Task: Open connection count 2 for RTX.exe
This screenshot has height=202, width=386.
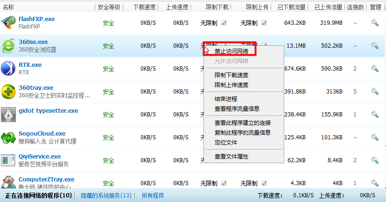Action: 355,69
